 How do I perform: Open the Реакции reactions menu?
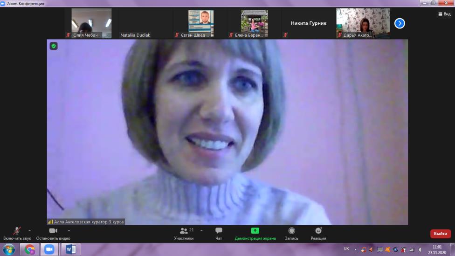318,234
